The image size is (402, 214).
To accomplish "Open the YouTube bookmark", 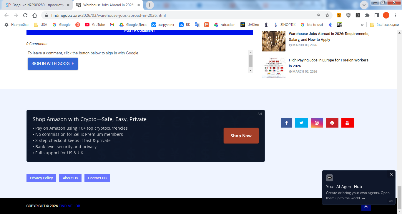I will pos(95,25).
